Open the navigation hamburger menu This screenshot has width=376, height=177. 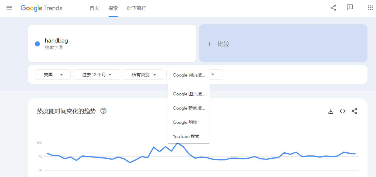pos(9,8)
